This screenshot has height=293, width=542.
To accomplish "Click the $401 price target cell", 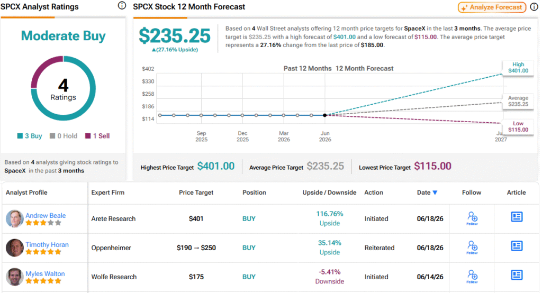I will [x=196, y=219].
